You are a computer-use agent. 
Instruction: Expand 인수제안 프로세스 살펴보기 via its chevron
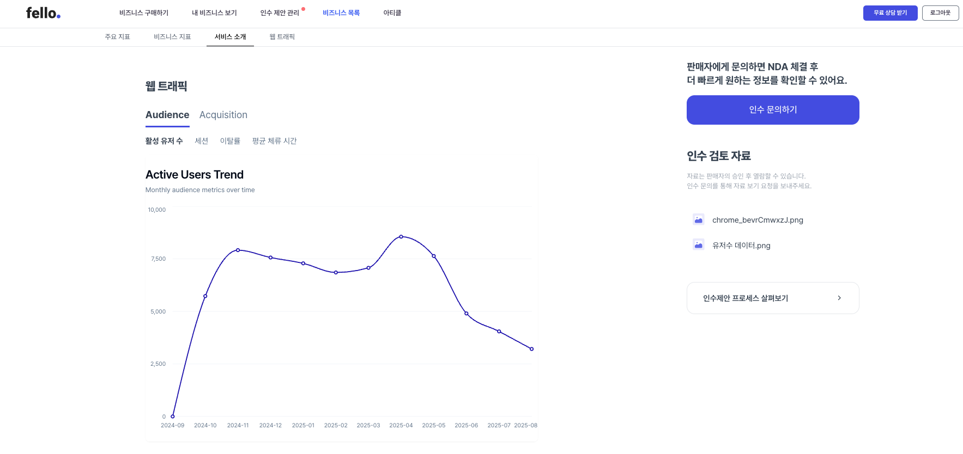tap(839, 298)
